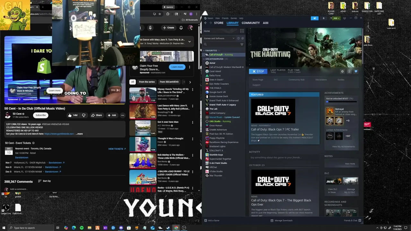Open the Steam menu in menu bar

click(210, 18)
